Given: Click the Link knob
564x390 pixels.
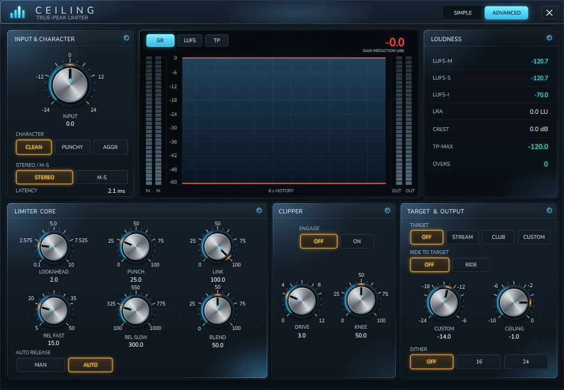Looking at the screenshot, I should [217, 247].
